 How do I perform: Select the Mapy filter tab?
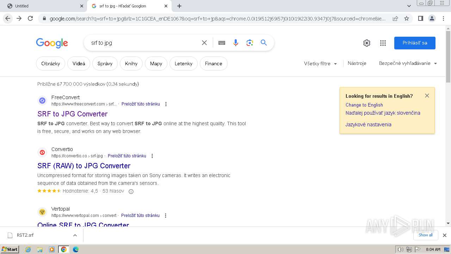(x=156, y=64)
